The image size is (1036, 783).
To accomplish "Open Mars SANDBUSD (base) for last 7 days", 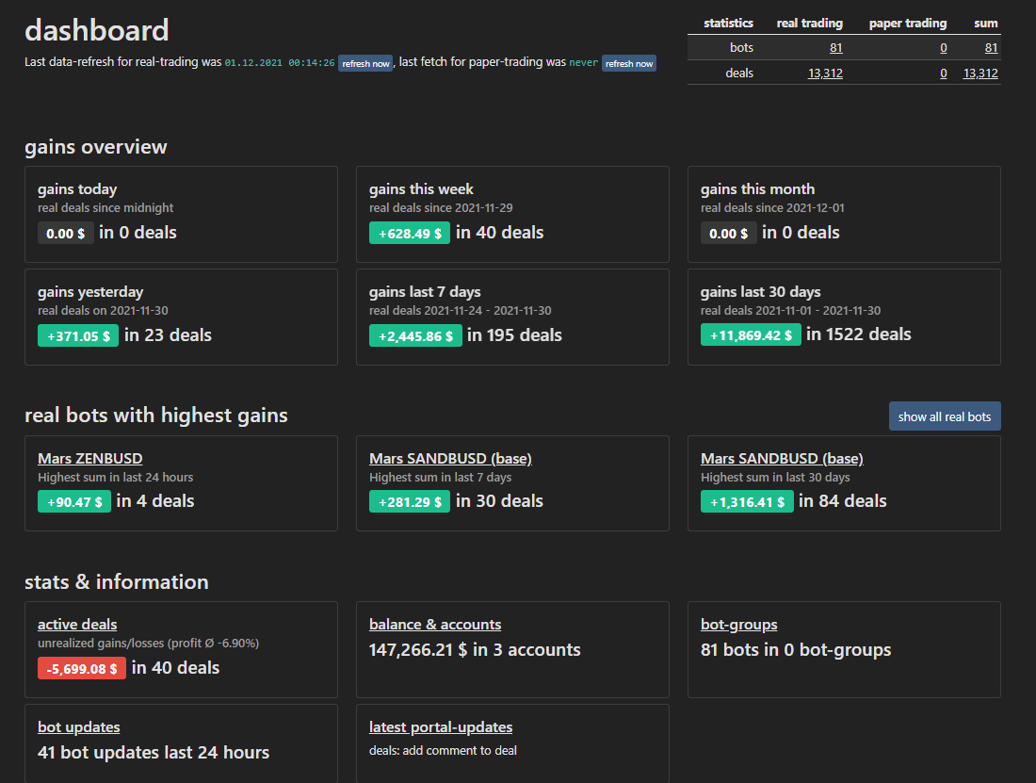I will [450, 459].
